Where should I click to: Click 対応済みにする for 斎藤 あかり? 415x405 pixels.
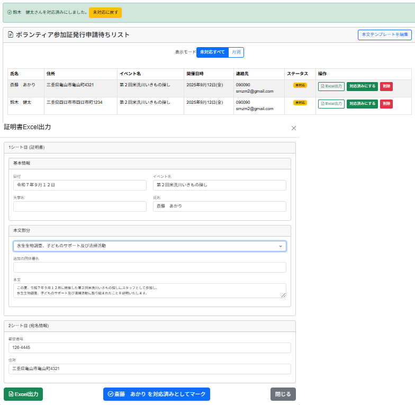pyautogui.click(x=362, y=87)
